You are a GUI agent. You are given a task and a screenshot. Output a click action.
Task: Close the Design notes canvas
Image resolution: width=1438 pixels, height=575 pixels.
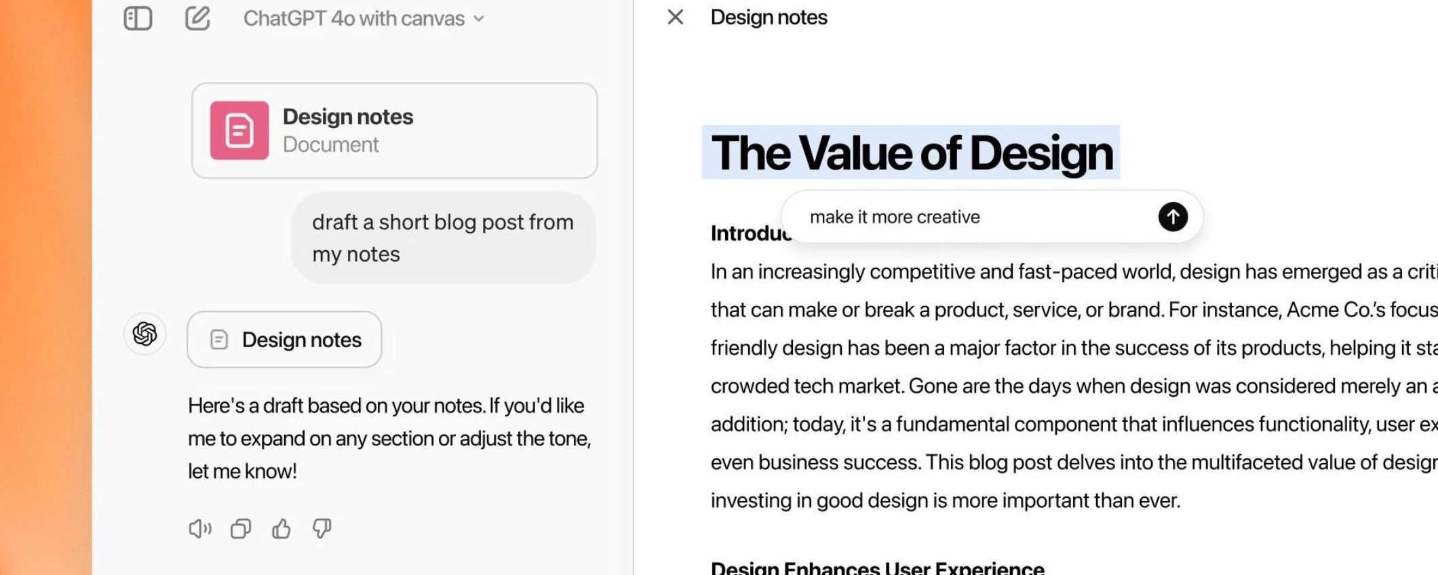(675, 17)
